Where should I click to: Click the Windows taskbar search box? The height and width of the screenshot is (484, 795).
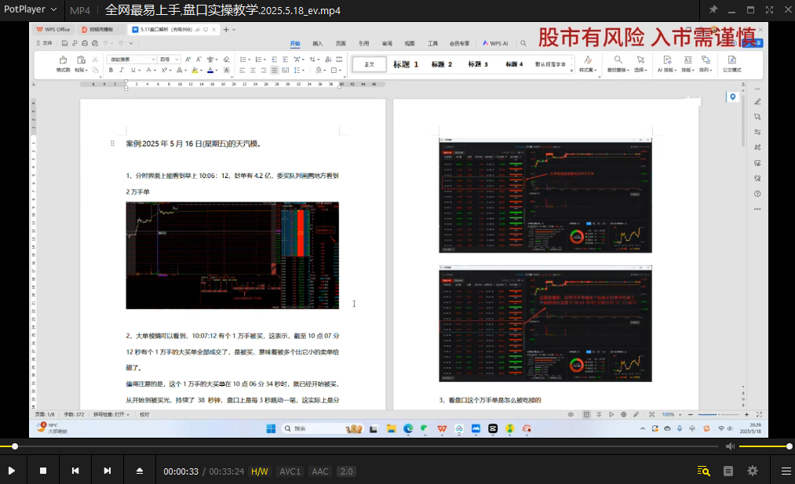[x=314, y=428]
